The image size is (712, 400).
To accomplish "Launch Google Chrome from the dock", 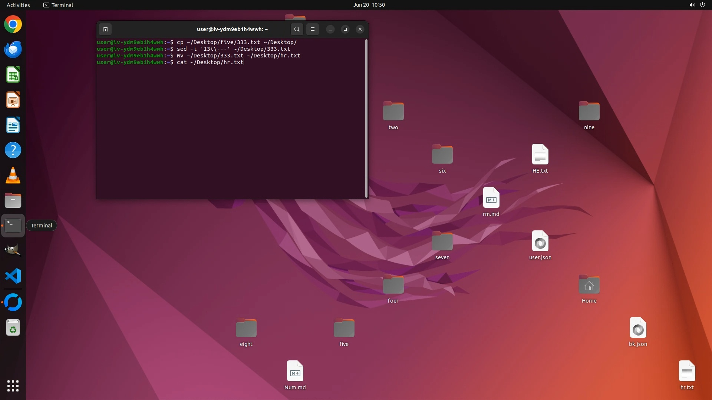I will (x=13, y=24).
